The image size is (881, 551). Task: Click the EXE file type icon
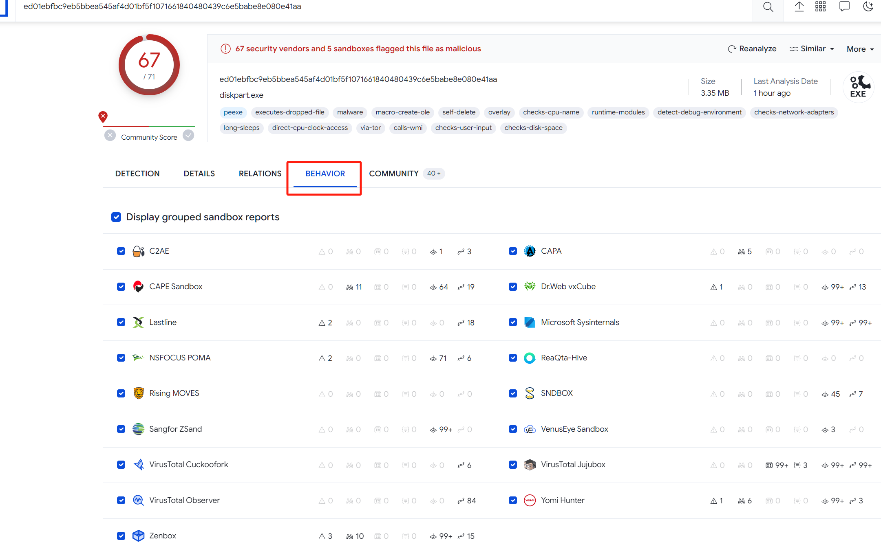(x=858, y=86)
